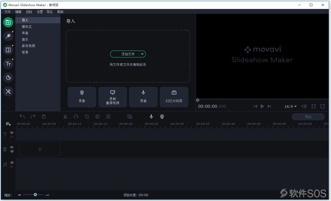The image size is (331, 201).
Task: Select 音乐 in the side list
Action: pos(38,39)
